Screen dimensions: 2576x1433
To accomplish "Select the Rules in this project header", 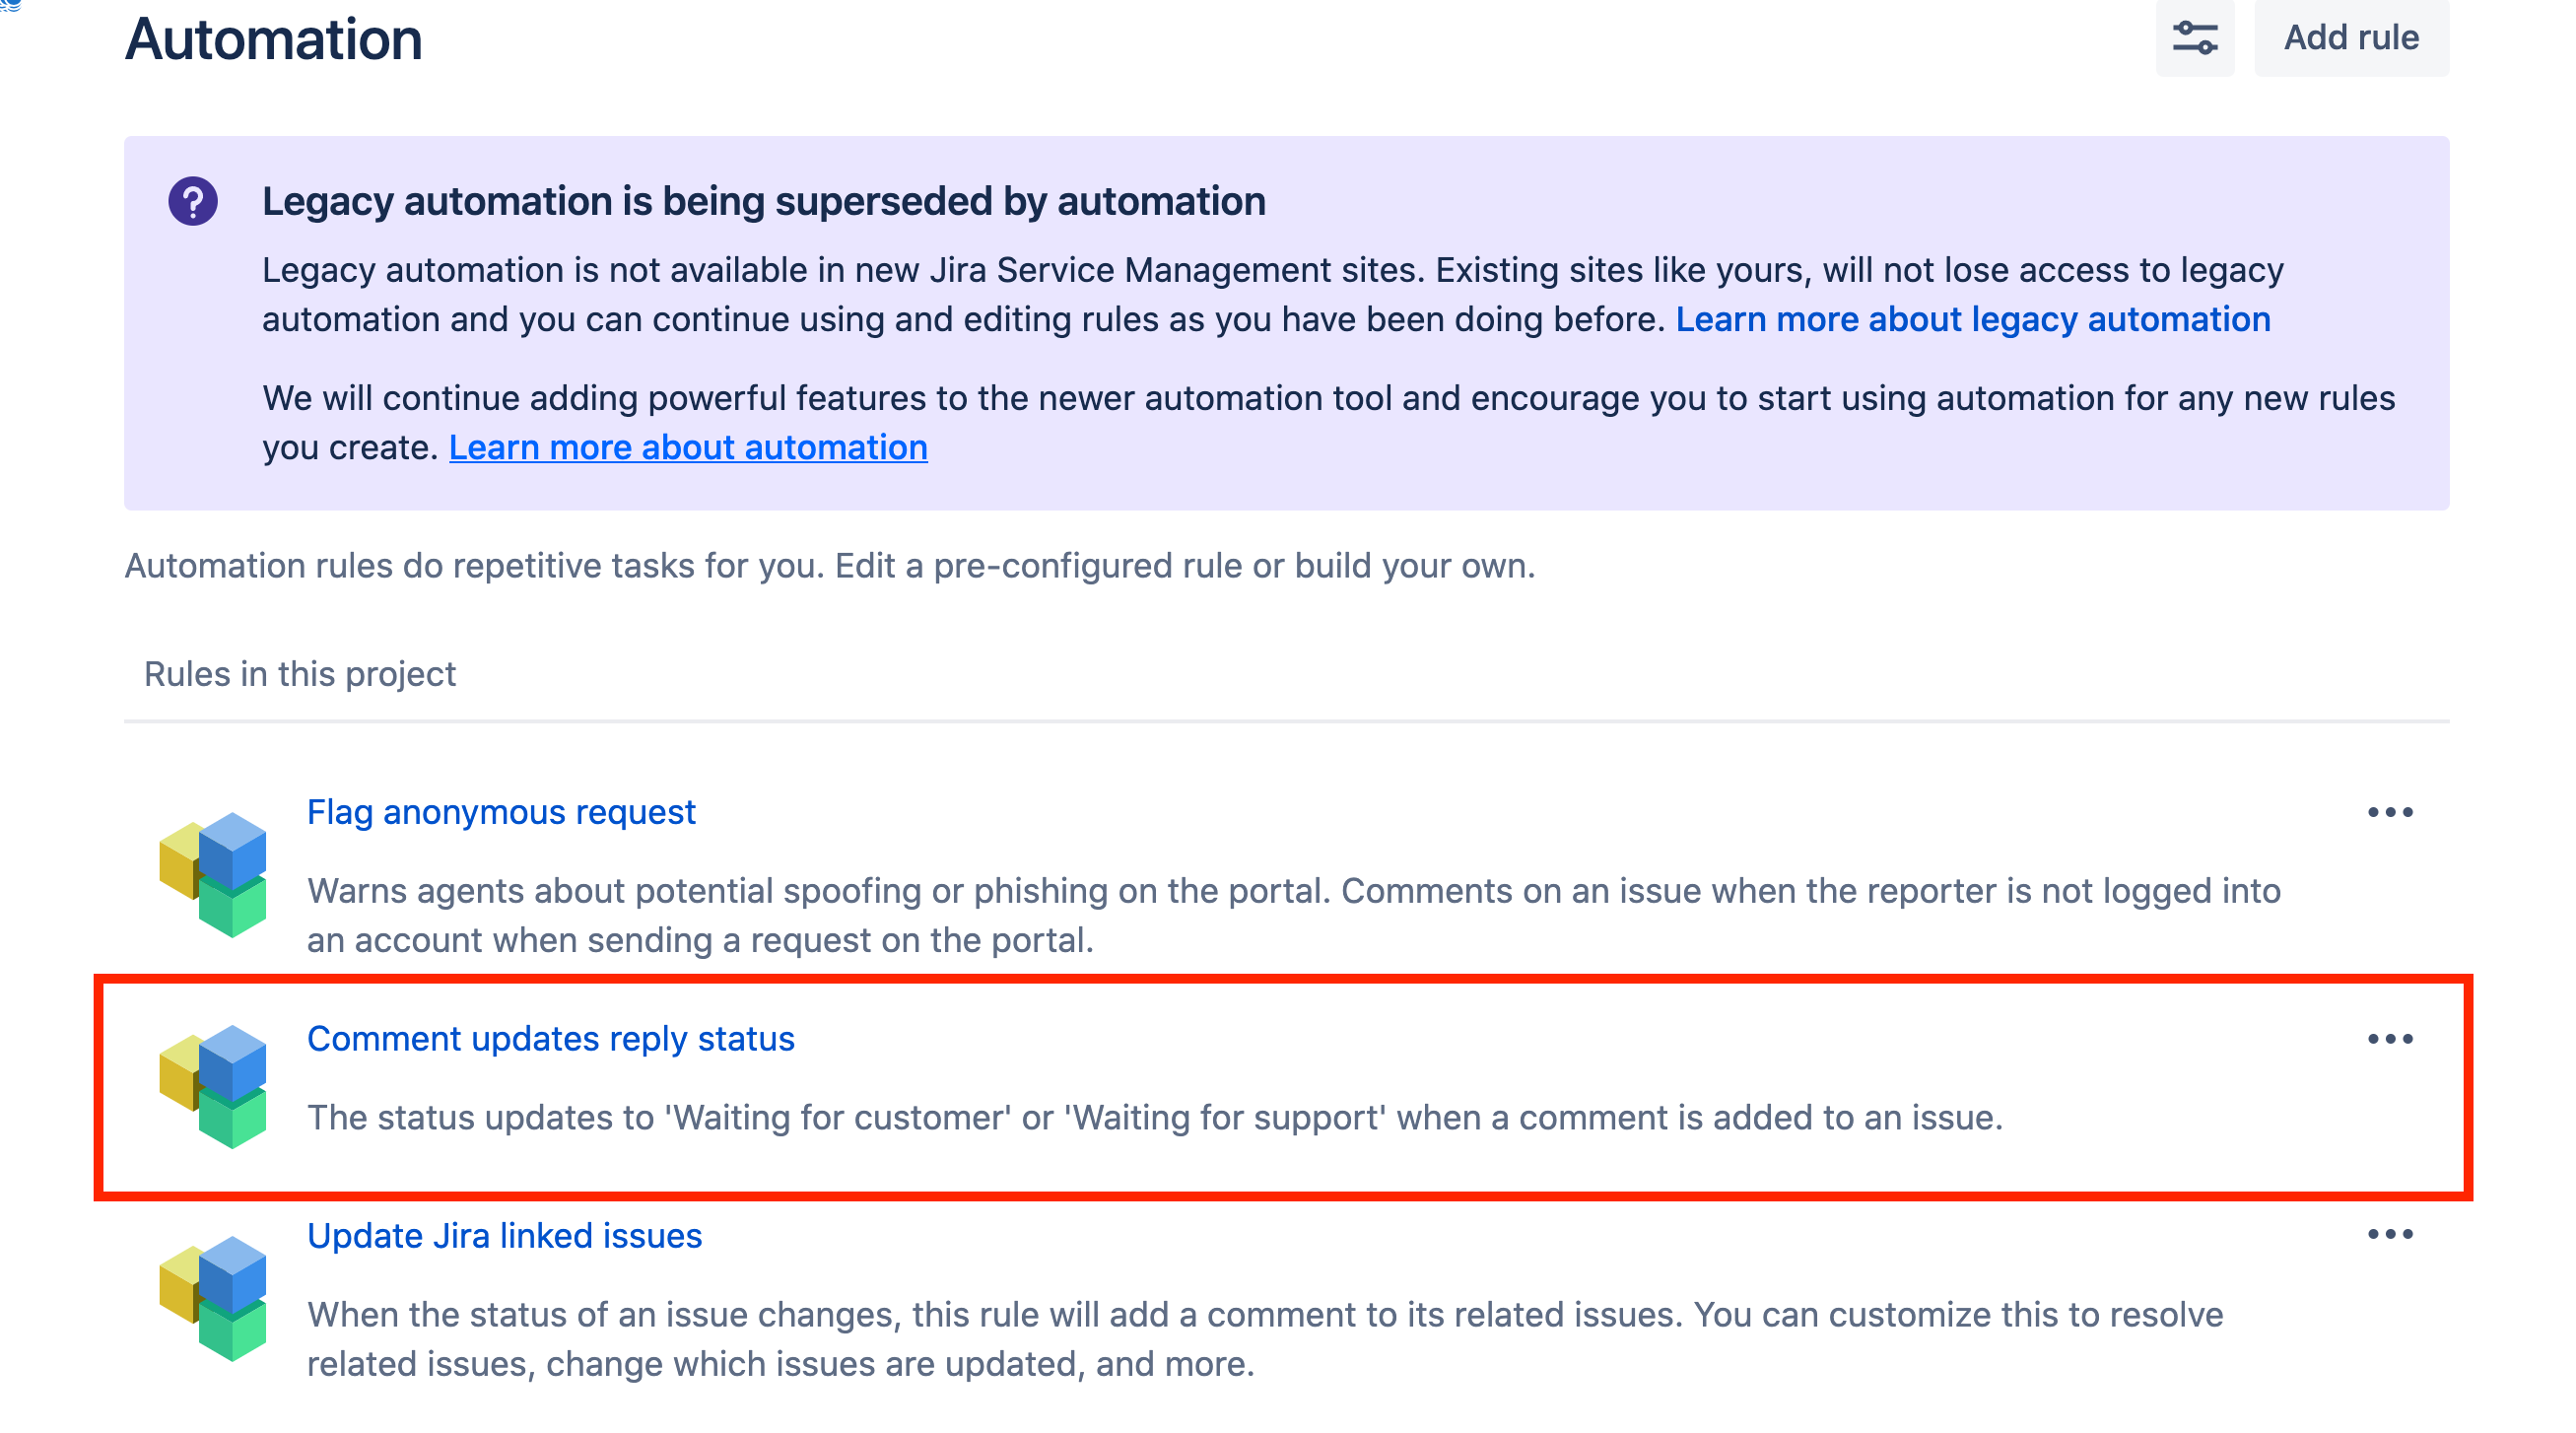I will tap(299, 673).
